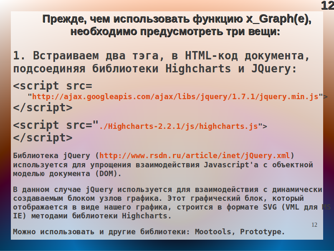Click the small serif page number 12
This screenshot has width=334, height=251.
coord(314,225)
